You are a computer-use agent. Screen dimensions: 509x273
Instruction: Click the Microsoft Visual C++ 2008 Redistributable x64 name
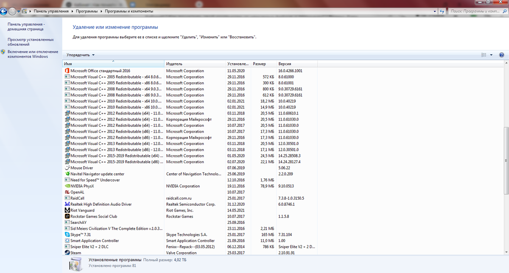pyautogui.click(x=116, y=89)
